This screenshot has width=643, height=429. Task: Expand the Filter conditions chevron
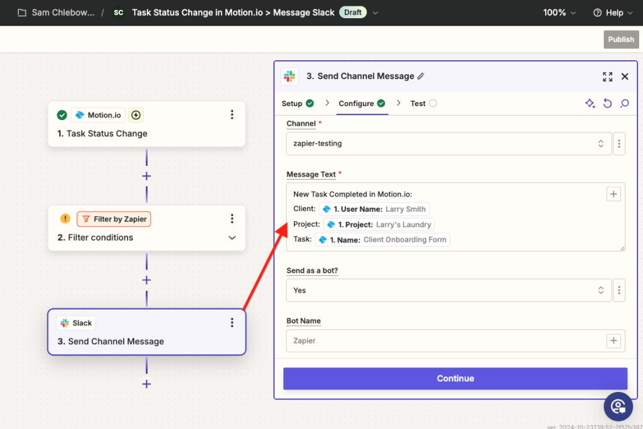coord(232,238)
